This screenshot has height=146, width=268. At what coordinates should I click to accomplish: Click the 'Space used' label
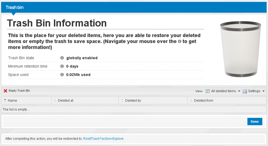pyautogui.click(x=18, y=75)
